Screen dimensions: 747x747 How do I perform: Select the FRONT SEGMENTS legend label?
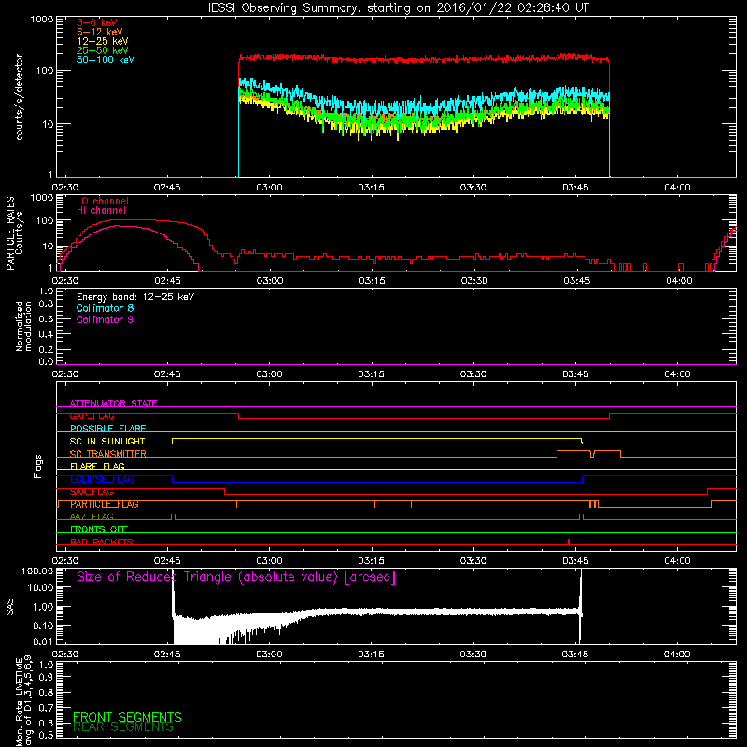[127, 717]
